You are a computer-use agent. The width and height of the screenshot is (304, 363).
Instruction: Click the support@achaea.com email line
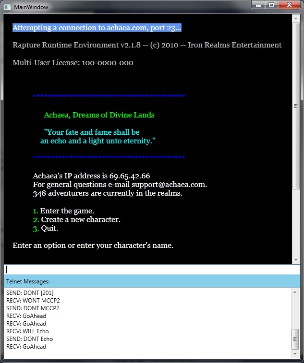pyautogui.click(x=120, y=185)
